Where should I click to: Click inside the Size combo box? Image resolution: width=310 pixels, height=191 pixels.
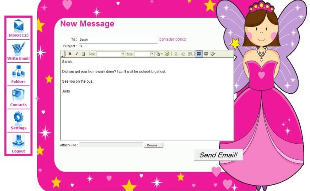pyautogui.click(x=142, y=54)
